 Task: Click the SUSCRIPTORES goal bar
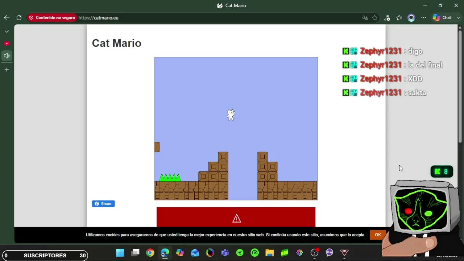point(45,256)
